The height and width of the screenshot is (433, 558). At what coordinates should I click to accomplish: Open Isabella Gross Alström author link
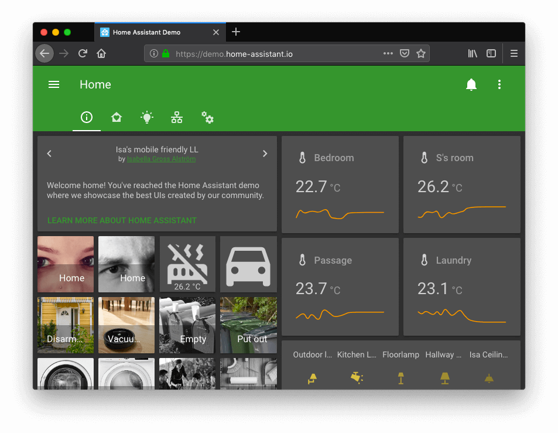pos(161,159)
